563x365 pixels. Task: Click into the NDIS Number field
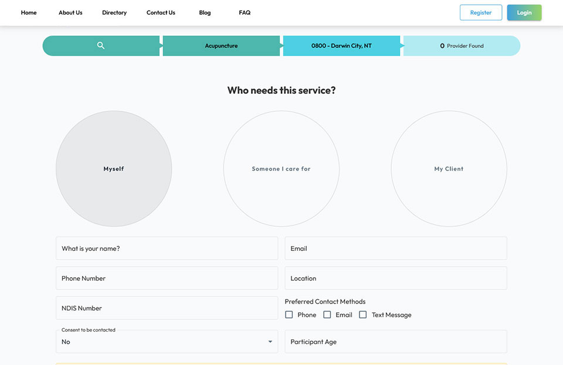[x=167, y=308]
